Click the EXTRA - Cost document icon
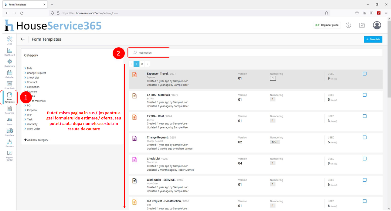The width and height of the screenshot is (391, 211). [134, 117]
